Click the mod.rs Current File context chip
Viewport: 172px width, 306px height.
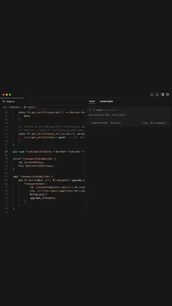click(x=105, y=110)
